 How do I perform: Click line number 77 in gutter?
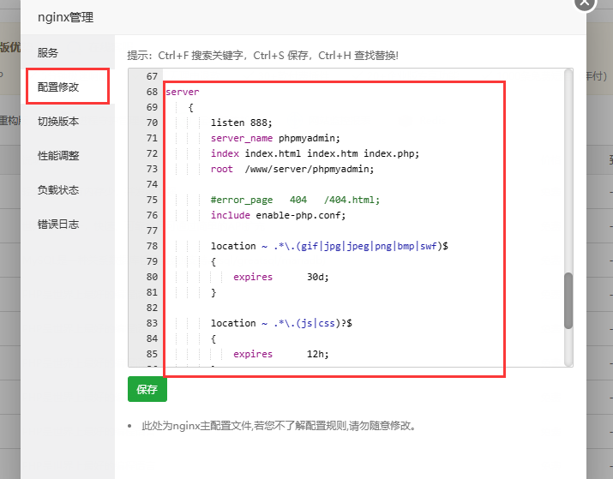(152, 231)
